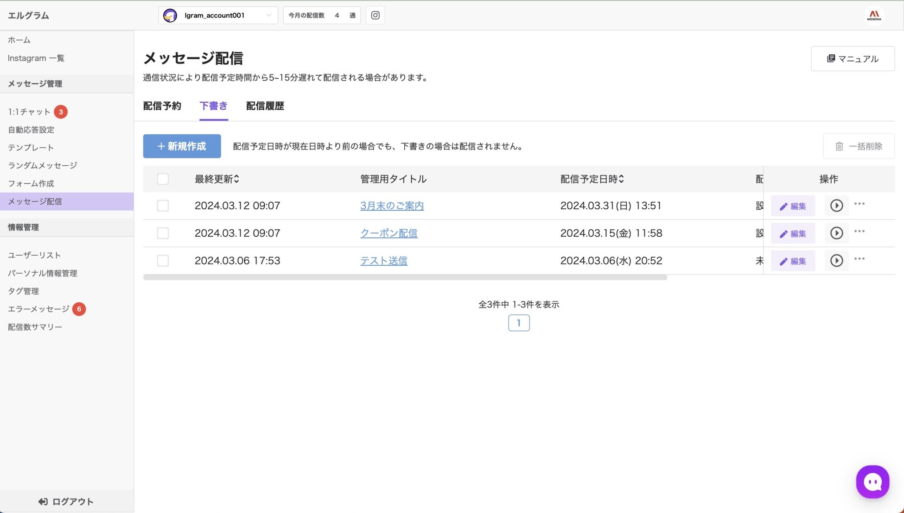904x513 pixels.
Task: Sort by 配信予定日時 column arrows
Action: click(621, 179)
